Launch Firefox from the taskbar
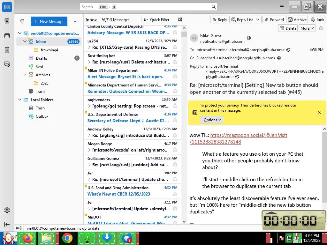The width and height of the screenshot is (327, 245). pyautogui.click(x=28, y=238)
